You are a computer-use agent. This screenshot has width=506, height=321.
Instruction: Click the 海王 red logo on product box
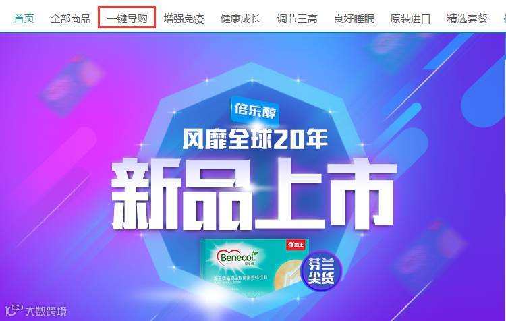pyautogui.click(x=296, y=246)
